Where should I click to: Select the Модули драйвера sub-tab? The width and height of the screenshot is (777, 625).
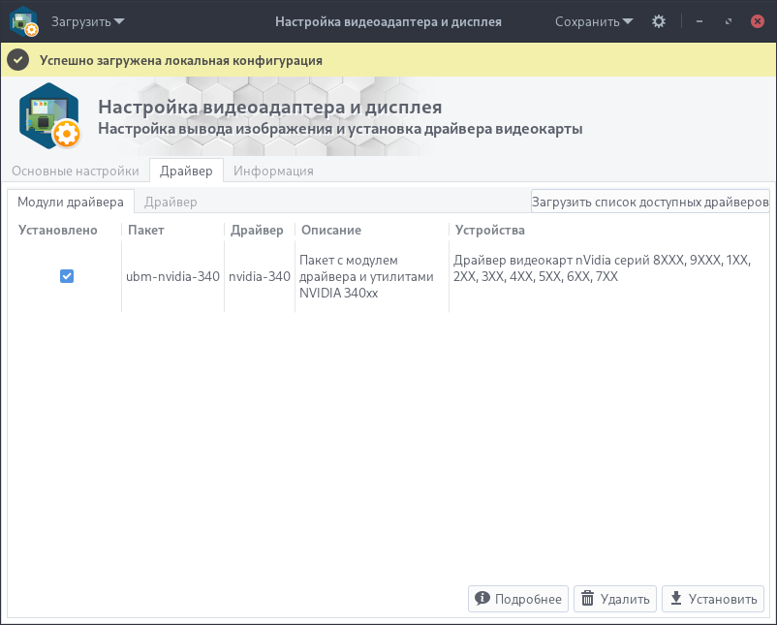click(x=71, y=202)
